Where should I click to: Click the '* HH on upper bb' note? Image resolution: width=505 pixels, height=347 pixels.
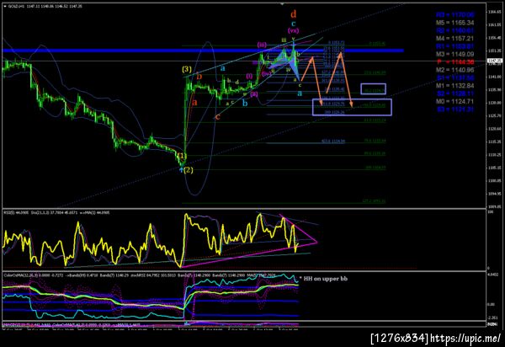click(x=323, y=279)
